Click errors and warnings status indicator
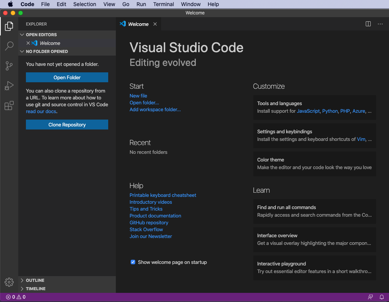The width and height of the screenshot is (389, 302). [x=16, y=297]
